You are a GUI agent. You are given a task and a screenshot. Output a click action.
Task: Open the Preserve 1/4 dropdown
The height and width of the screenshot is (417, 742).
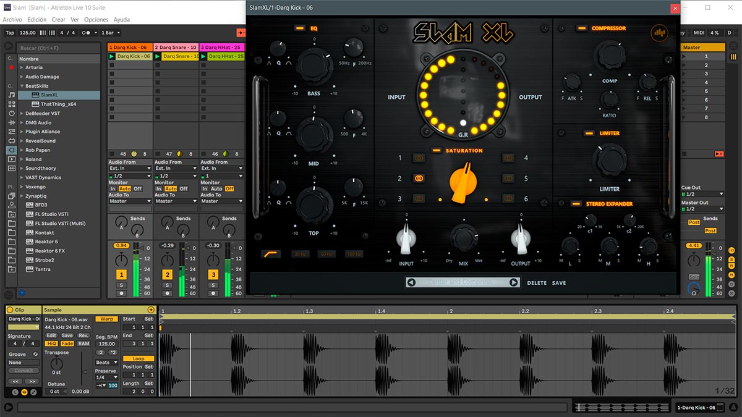tap(106, 377)
